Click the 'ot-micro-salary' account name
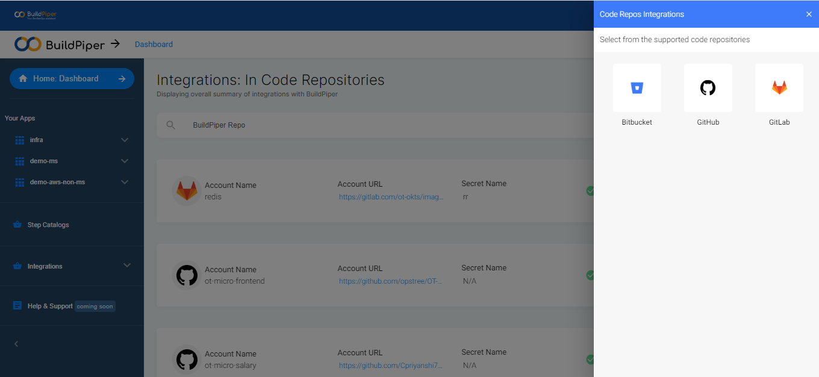This screenshot has width=819, height=377. point(231,366)
